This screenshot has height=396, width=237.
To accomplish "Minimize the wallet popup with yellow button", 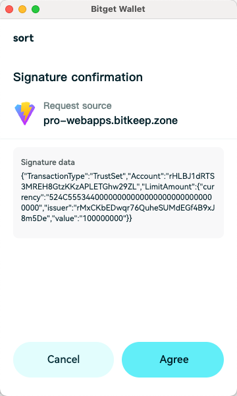I will (x=22, y=9).
